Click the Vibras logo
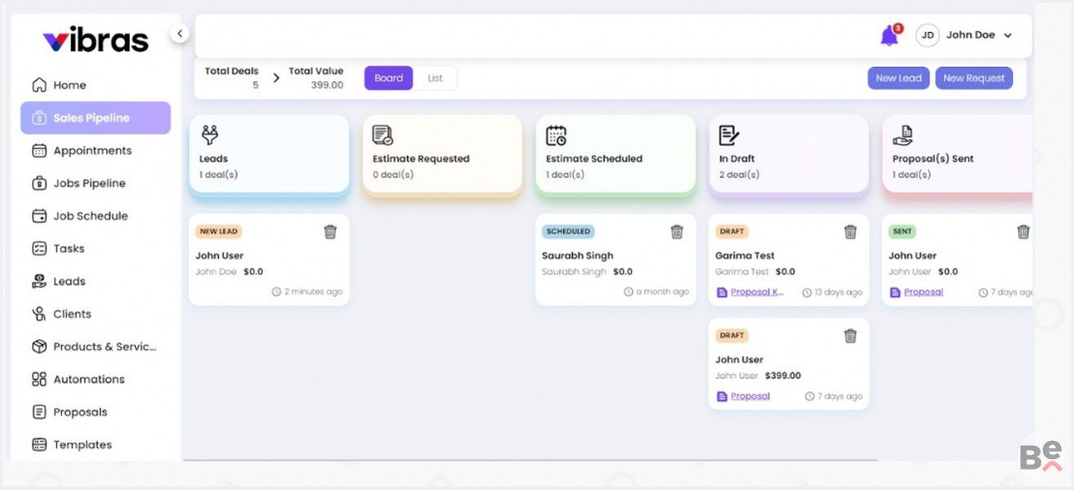 [96, 40]
